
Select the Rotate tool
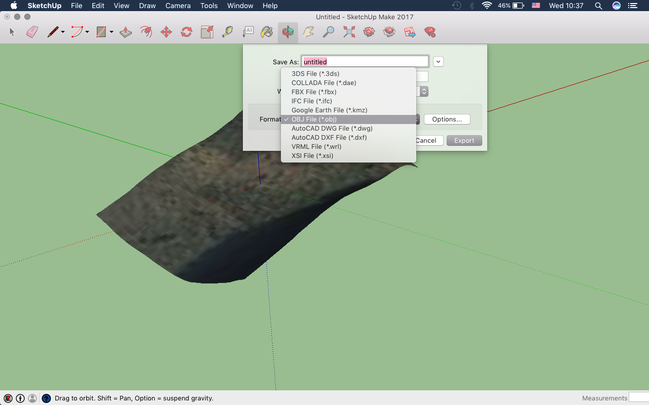click(187, 32)
